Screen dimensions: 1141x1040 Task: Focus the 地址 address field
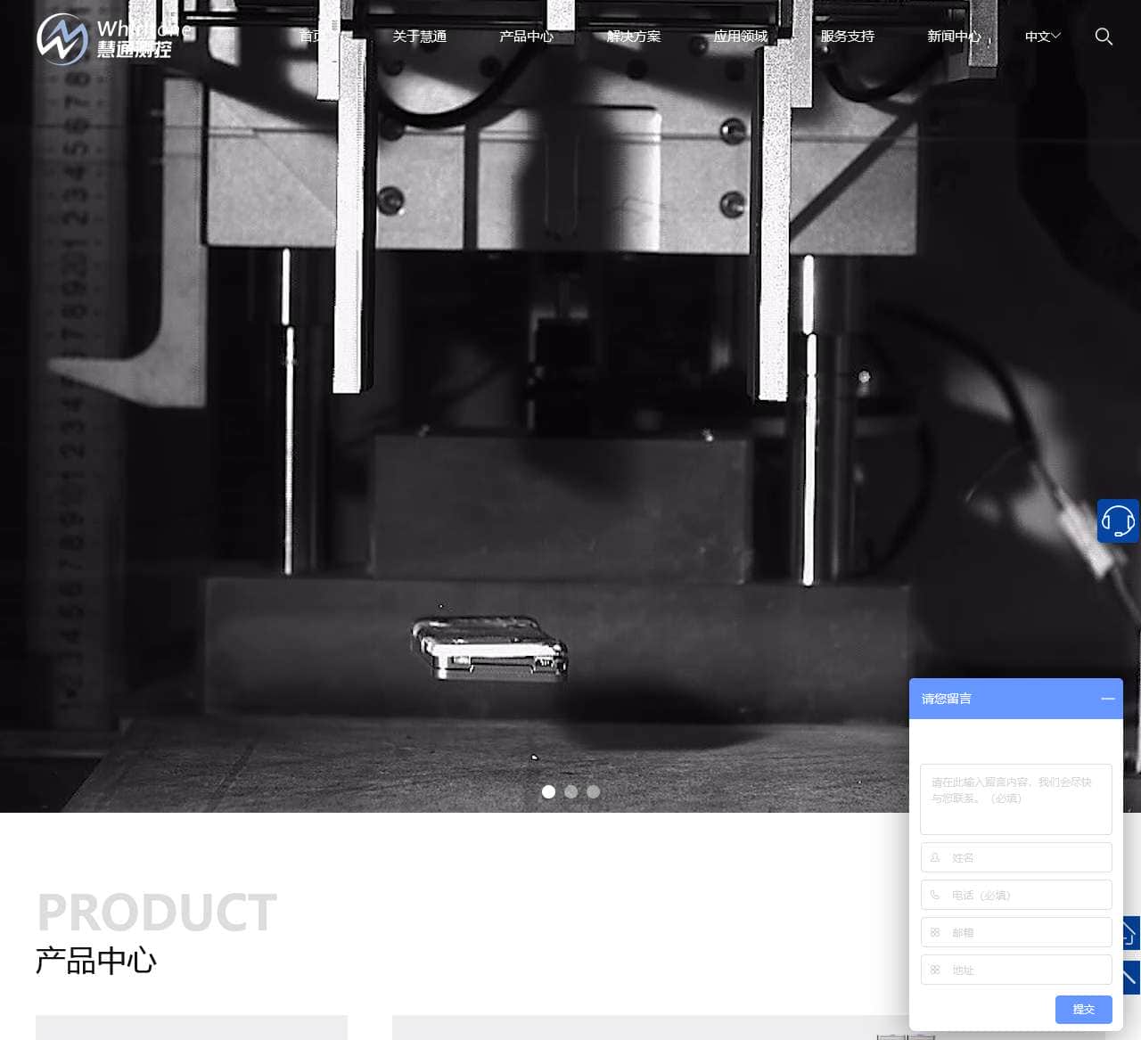(1016, 970)
